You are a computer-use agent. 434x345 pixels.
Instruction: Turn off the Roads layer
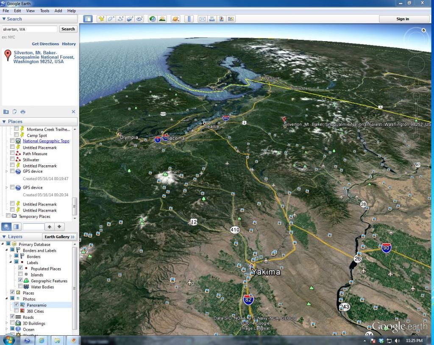pyautogui.click(x=12, y=317)
